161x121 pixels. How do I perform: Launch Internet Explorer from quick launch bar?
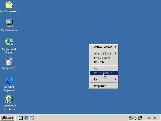pyautogui.click(x=26, y=118)
